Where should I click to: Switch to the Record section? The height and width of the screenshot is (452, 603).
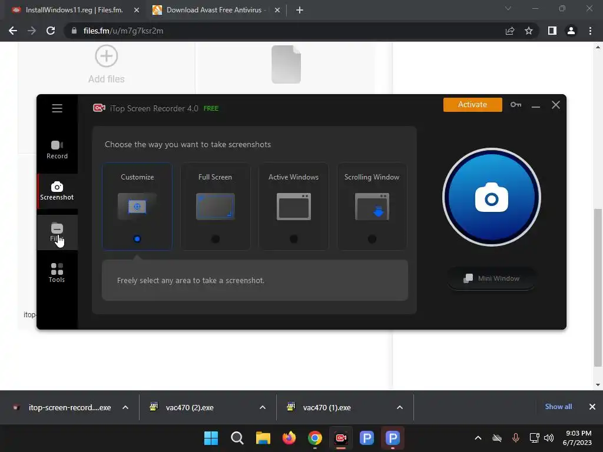(57, 150)
